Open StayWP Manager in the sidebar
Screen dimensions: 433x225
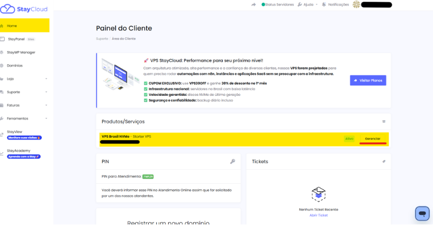pyautogui.click(x=21, y=52)
